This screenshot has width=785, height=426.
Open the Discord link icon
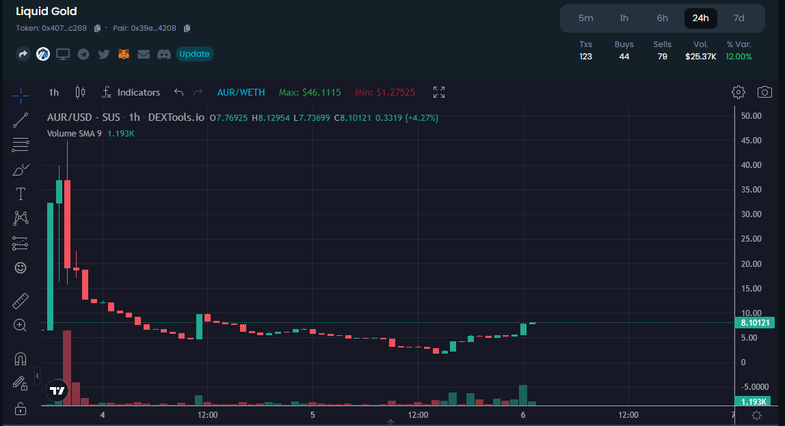(163, 54)
